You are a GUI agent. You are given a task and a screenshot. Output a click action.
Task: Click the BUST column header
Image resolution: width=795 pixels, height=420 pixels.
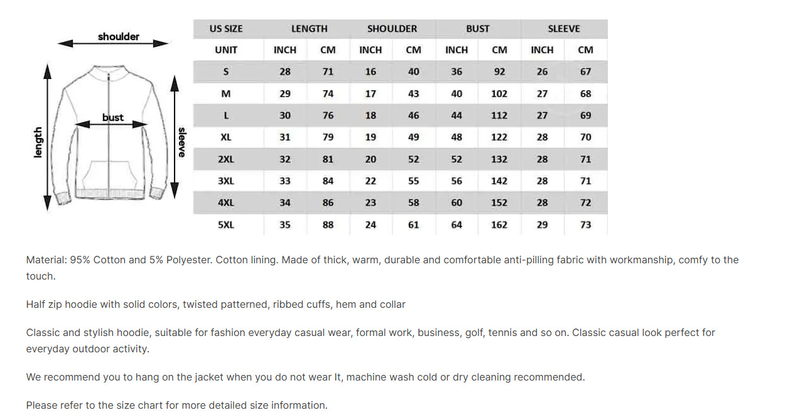(477, 29)
